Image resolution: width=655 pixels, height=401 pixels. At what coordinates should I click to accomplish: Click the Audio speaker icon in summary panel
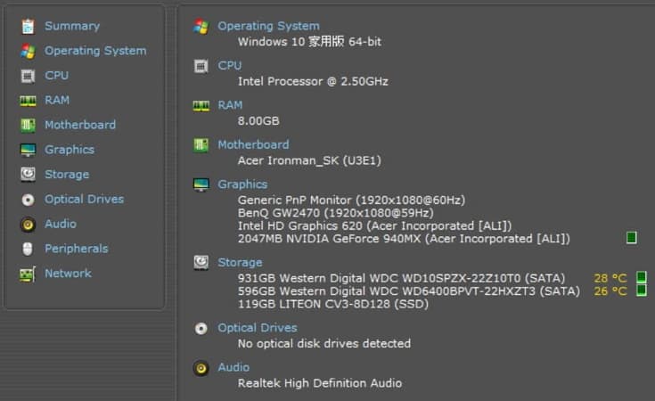point(201,368)
